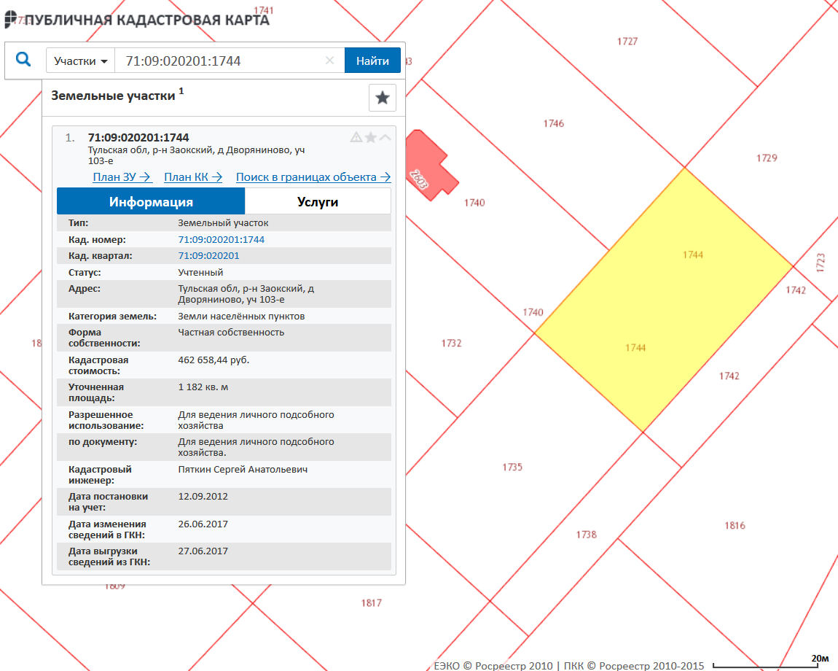Open cadastral quarter 71:09:020201 link
Viewport: 838px width, 671px height.
[x=208, y=256]
